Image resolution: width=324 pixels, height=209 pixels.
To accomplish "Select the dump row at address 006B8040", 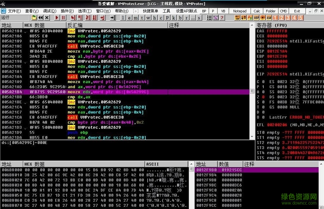I will tap(94, 190).
